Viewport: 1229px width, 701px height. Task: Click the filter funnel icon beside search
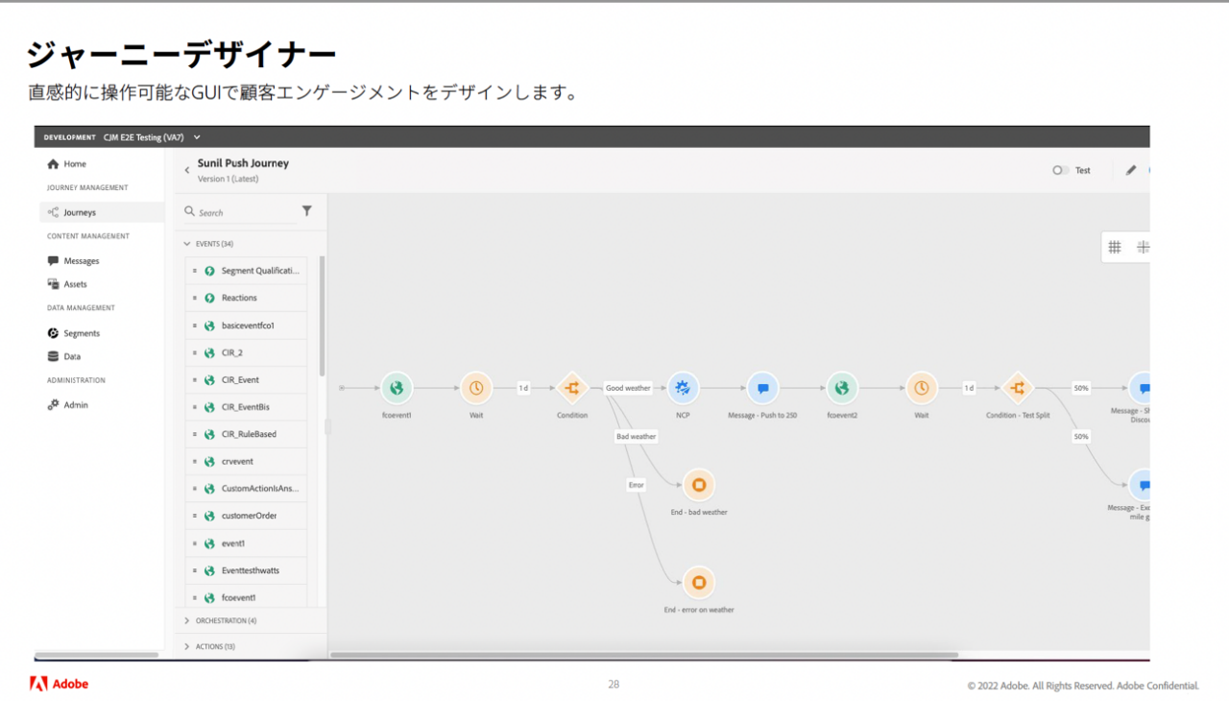point(307,211)
